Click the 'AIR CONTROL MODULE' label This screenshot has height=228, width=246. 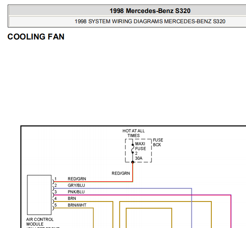[x=40, y=221]
